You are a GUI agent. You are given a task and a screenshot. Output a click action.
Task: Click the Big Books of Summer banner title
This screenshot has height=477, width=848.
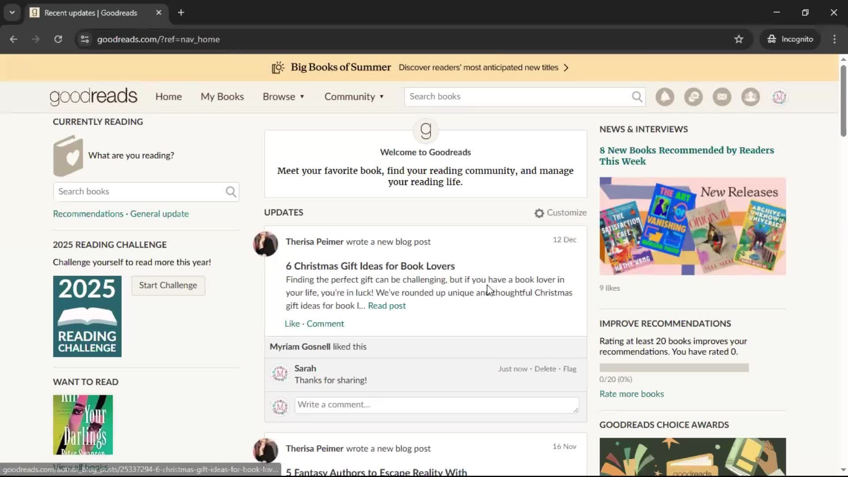[341, 67]
